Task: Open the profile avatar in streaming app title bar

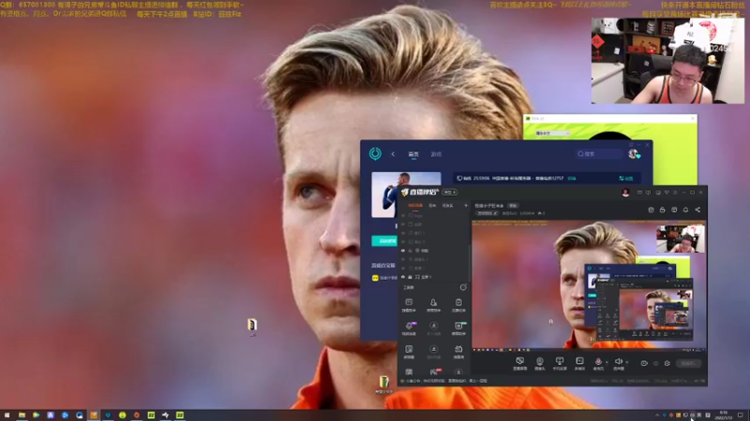Action: coord(625,193)
